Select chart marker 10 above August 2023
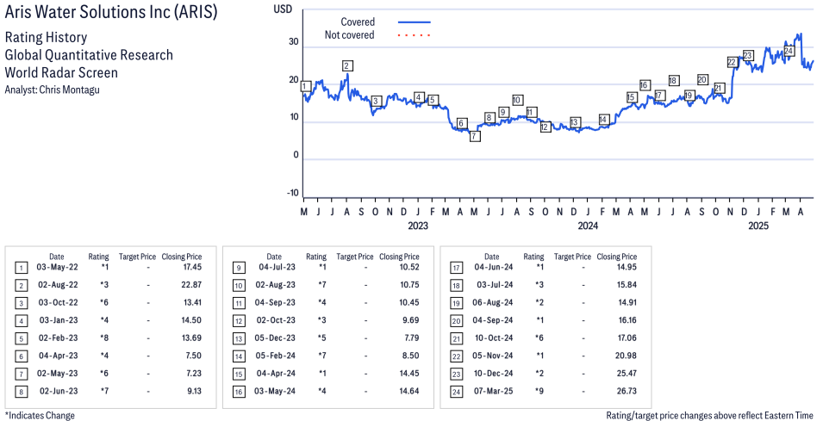823x421 pixels. 517,100
